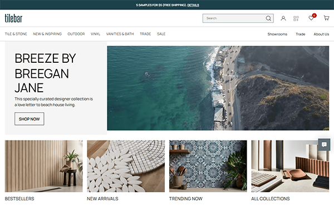Viewport: 334px width, 210px height.
Task: Open the shopping cart icon
Action: click(x=326, y=18)
